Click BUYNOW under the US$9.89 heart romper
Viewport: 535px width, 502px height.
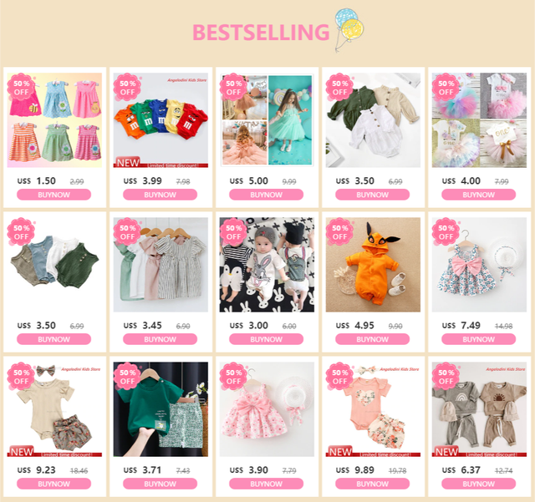point(372,484)
